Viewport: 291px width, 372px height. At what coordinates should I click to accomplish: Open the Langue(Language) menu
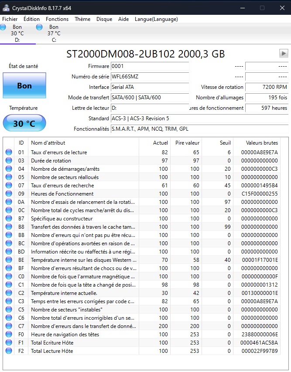click(x=156, y=19)
